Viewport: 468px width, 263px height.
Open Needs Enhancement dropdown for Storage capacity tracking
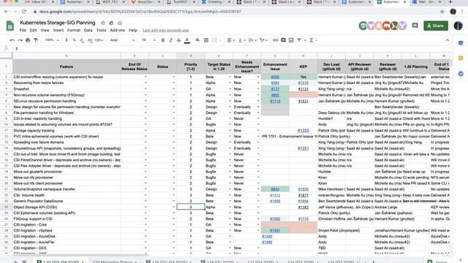click(x=258, y=131)
